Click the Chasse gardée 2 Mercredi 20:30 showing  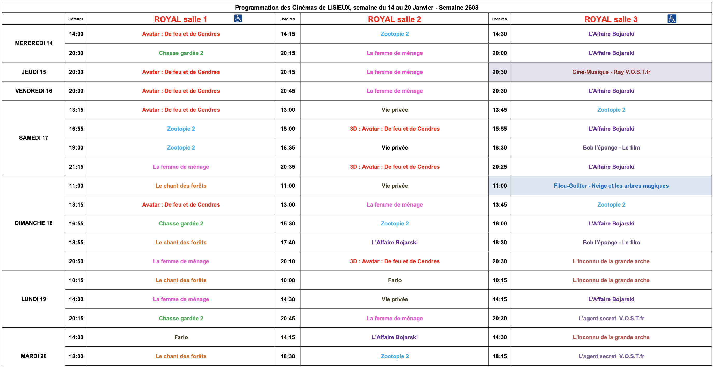[x=181, y=53]
